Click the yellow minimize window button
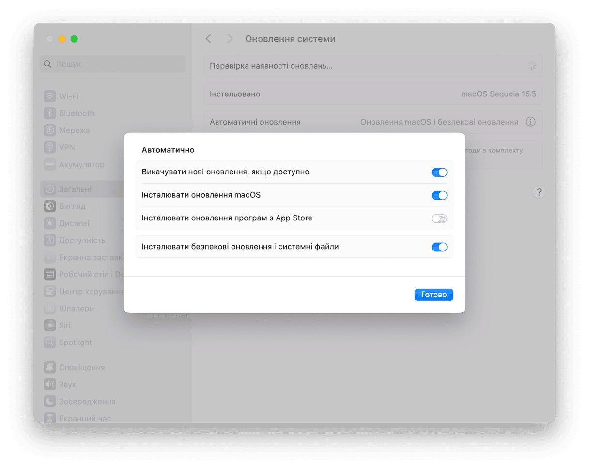This screenshot has width=589, height=468. pyautogui.click(x=62, y=39)
